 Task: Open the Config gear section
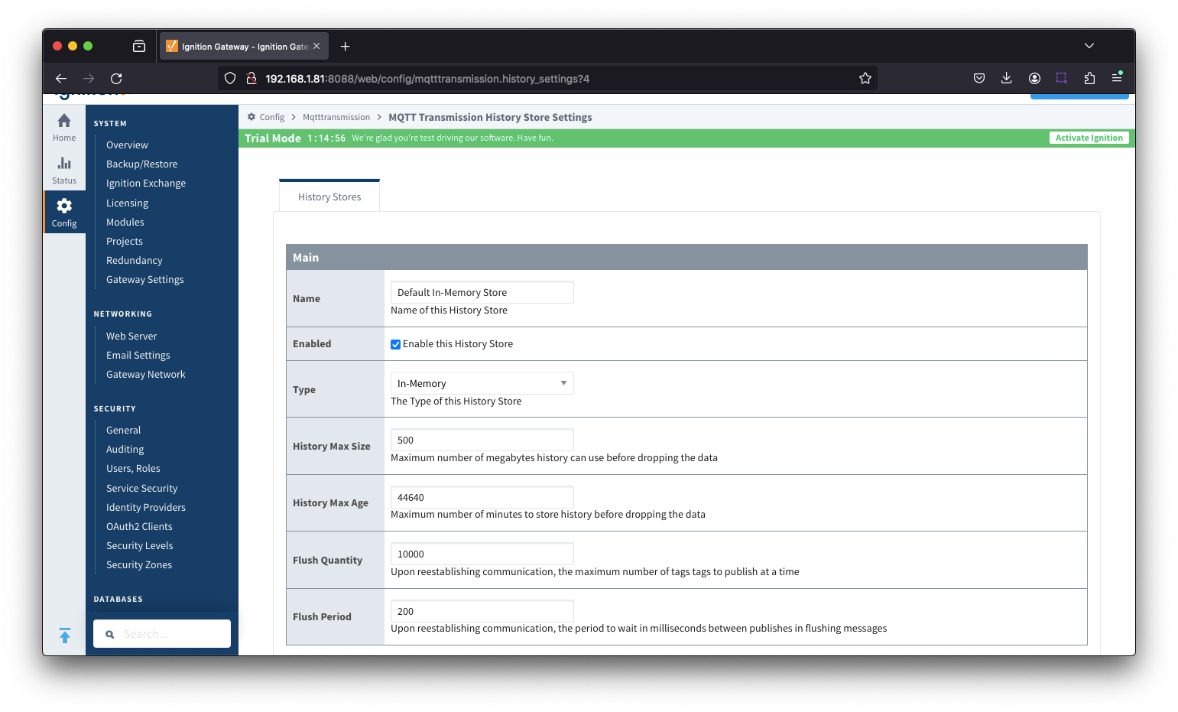pos(64,213)
